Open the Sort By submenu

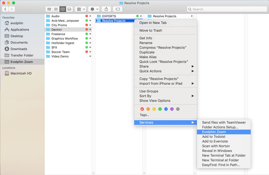[x=165, y=96]
